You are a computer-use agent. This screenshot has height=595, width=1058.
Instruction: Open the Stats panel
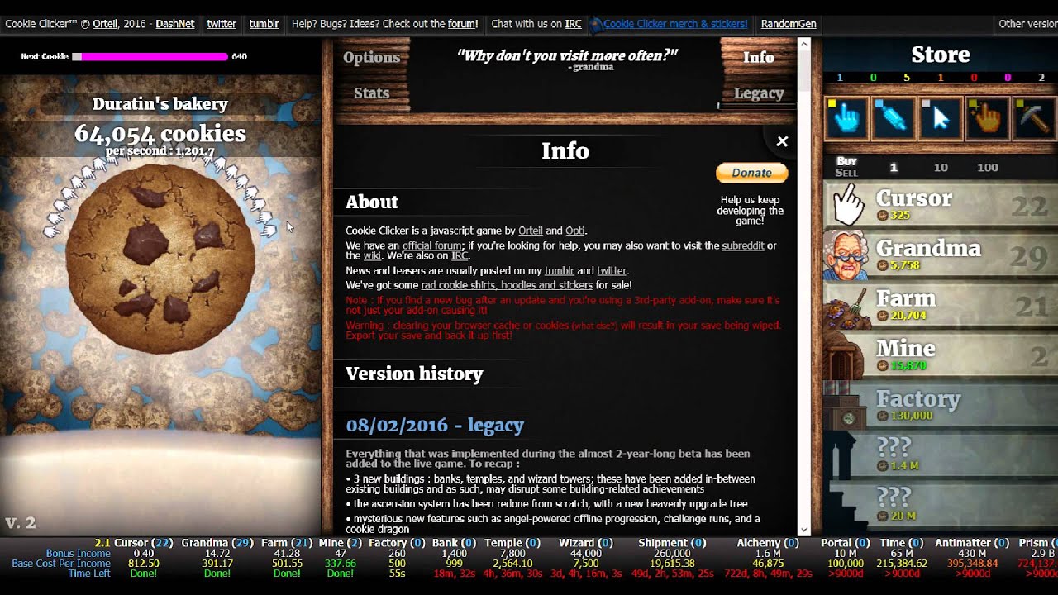pyautogui.click(x=371, y=93)
